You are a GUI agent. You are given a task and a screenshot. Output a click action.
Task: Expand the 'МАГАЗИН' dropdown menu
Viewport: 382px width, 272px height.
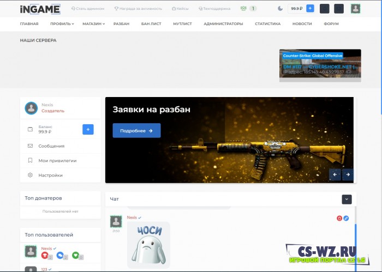(x=93, y=24)
